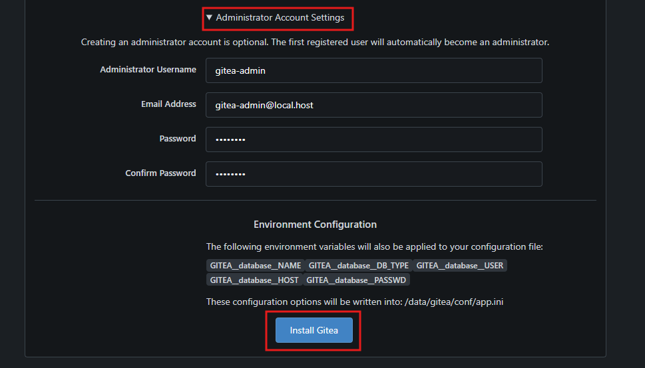This screenshot has width=645, height=368.
Task: Focus the Administrator Username field
Action: (374, 70)
